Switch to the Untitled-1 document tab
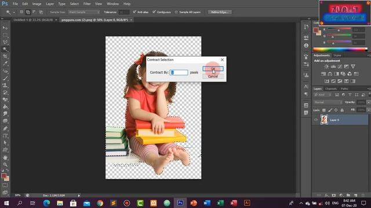Screen dimensions: 371x208 click(x=33, y=20)
